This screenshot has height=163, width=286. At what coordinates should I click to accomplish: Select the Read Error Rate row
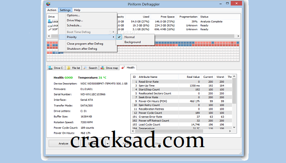[182, 81]
